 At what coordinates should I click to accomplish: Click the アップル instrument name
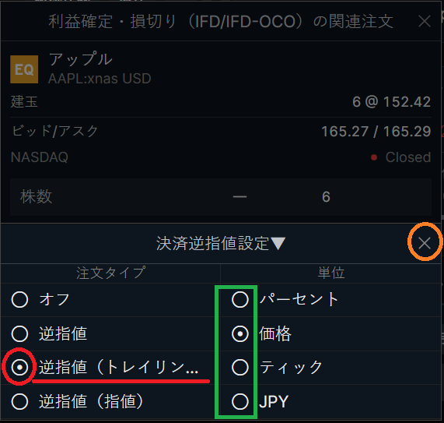81,59
